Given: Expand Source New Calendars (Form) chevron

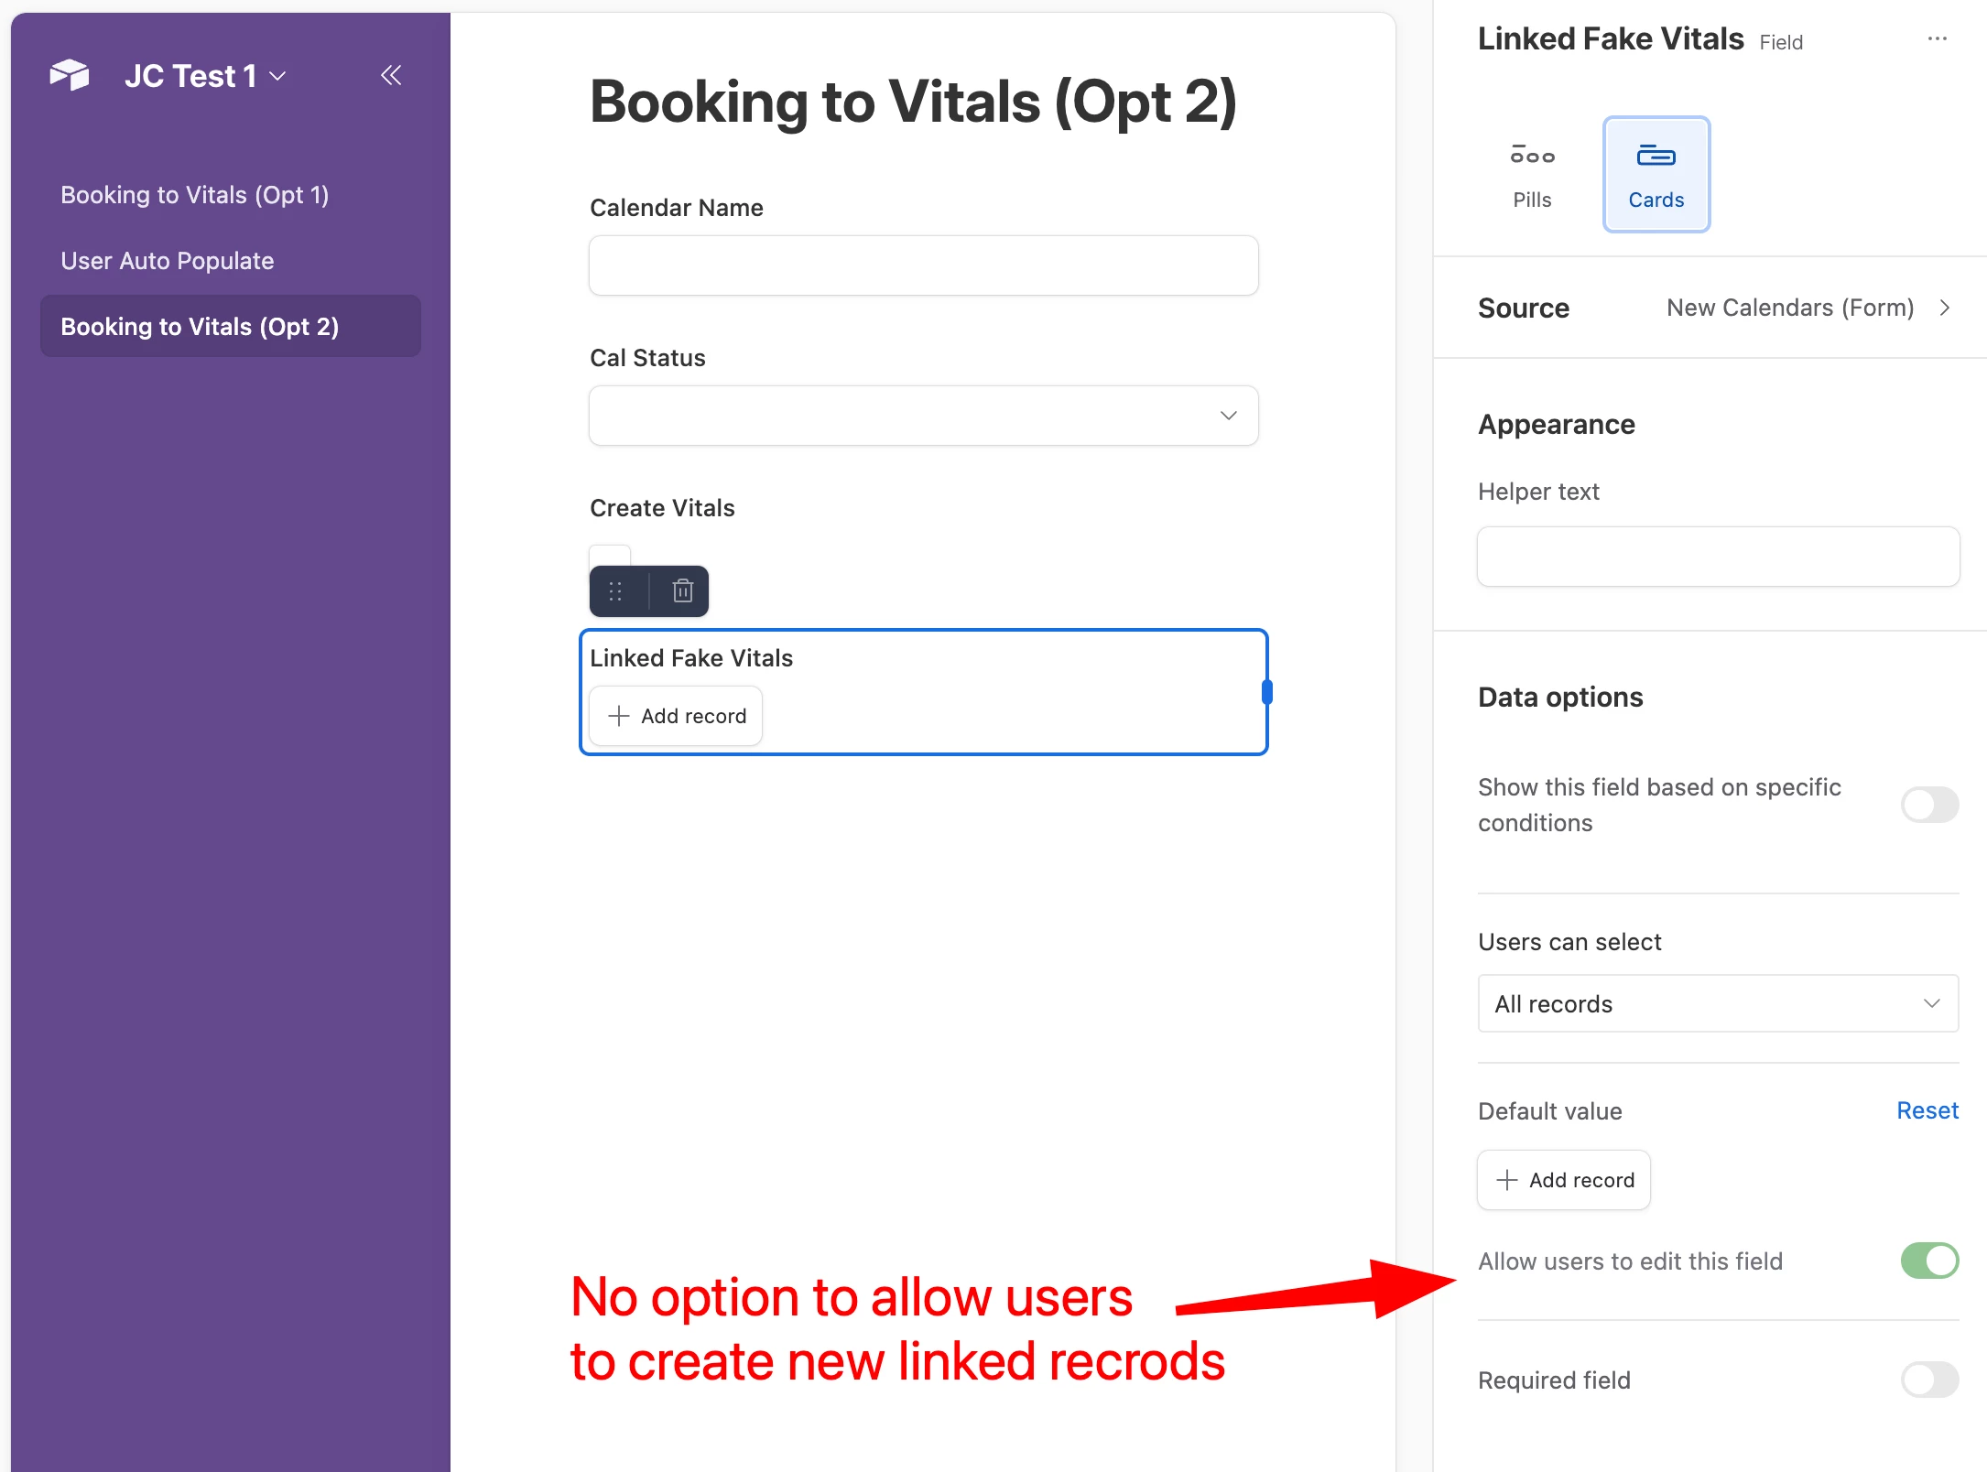Looking at the screenshot, I should 1945,308.
